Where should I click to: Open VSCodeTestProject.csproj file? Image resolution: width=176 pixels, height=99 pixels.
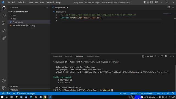(29, 26)
